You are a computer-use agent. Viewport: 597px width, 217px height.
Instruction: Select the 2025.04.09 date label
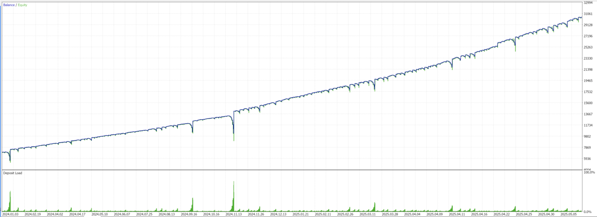click(435, 214)
